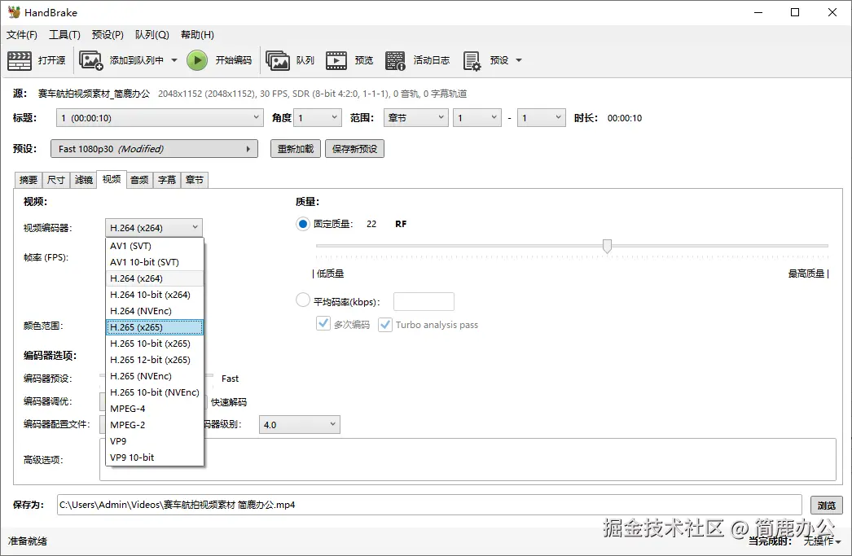Click the 浏览 browse button
This screenshot has width=852, height=556.
pyautogui.click(x=827, y=506)
